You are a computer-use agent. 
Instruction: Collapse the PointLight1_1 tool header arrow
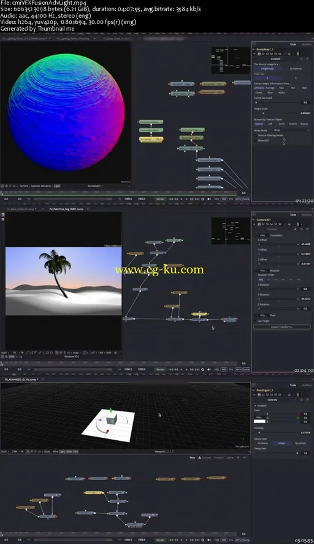pos(254,391)
